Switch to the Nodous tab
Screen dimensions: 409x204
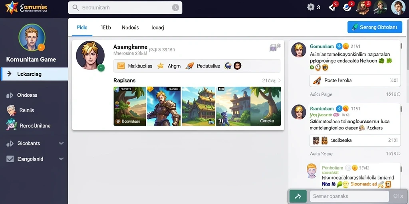click(130, 27)
